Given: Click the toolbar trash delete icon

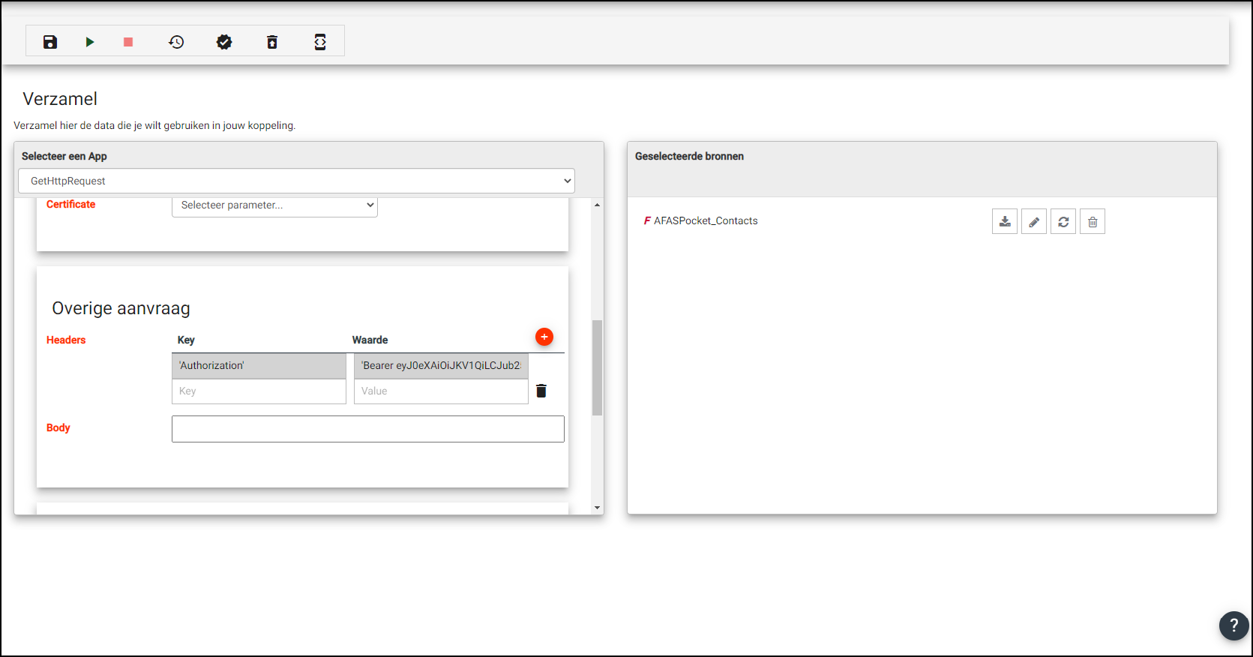Looking at the screenshot, I should [x=272, y=42].
